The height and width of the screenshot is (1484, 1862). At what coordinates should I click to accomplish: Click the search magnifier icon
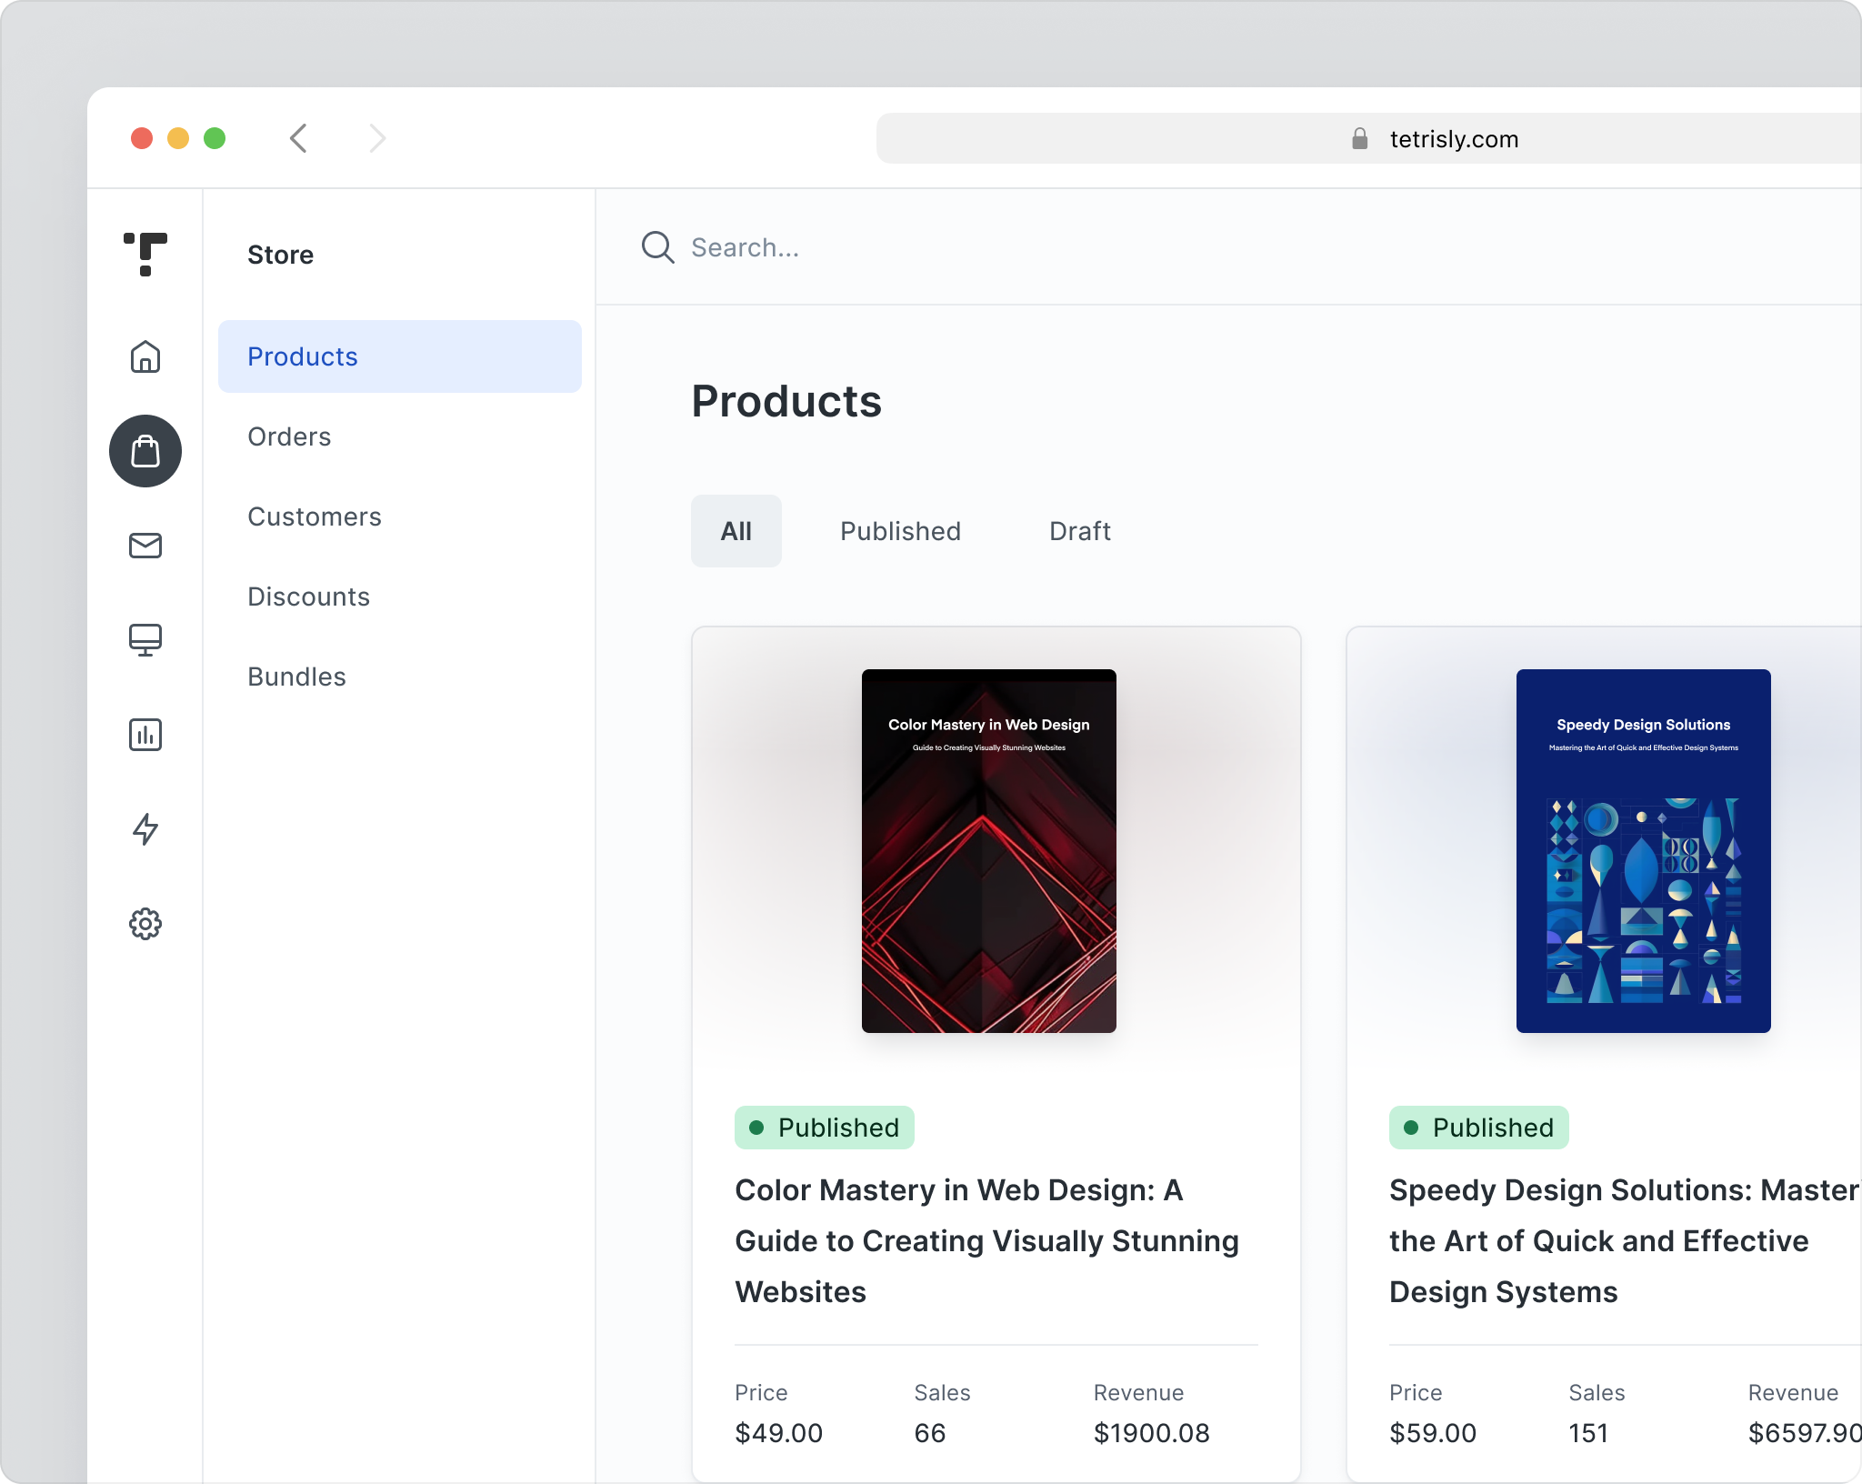pyautogui.click(x=656, y=247)
